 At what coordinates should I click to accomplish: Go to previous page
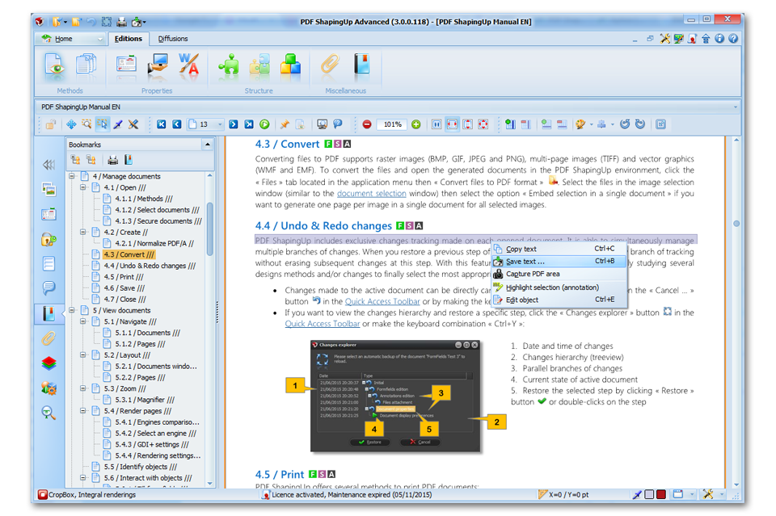pyautogui.click(x=177, y=124)
